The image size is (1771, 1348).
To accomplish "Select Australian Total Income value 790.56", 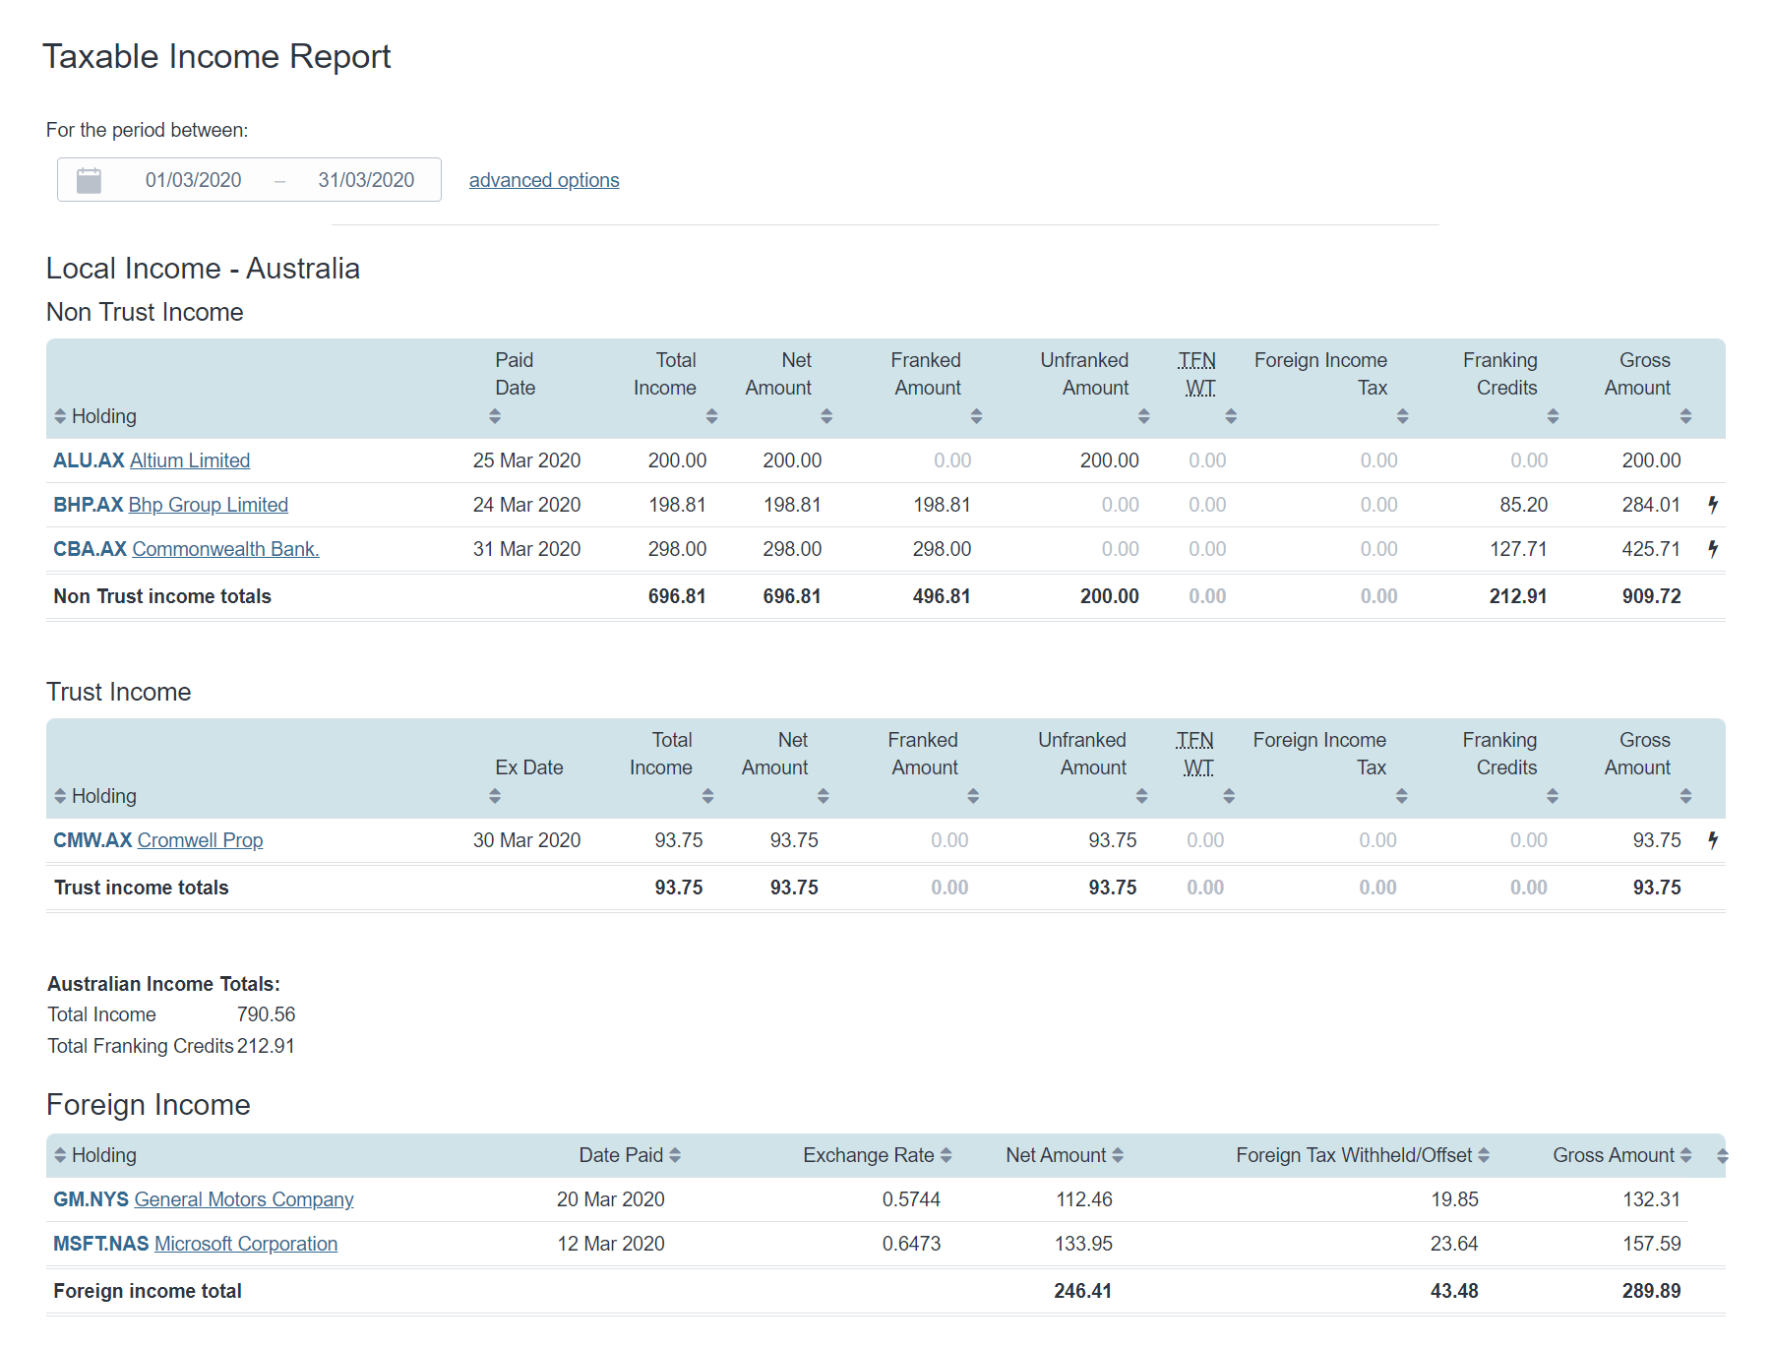I will [x=266, y=1014].
